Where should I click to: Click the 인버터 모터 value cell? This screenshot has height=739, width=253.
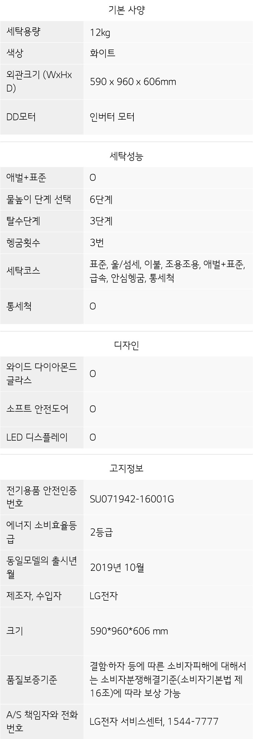pos(112,117)
